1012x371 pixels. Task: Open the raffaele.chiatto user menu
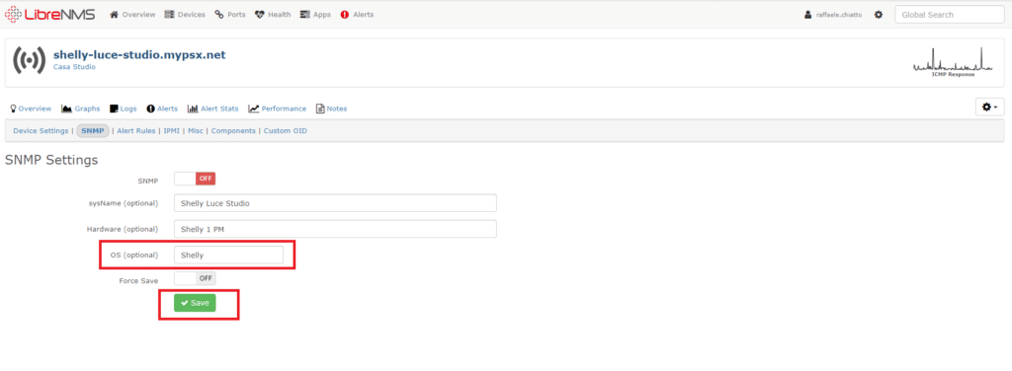(834, 14)
